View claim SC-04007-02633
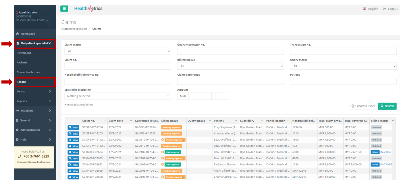 pos(73,158)
